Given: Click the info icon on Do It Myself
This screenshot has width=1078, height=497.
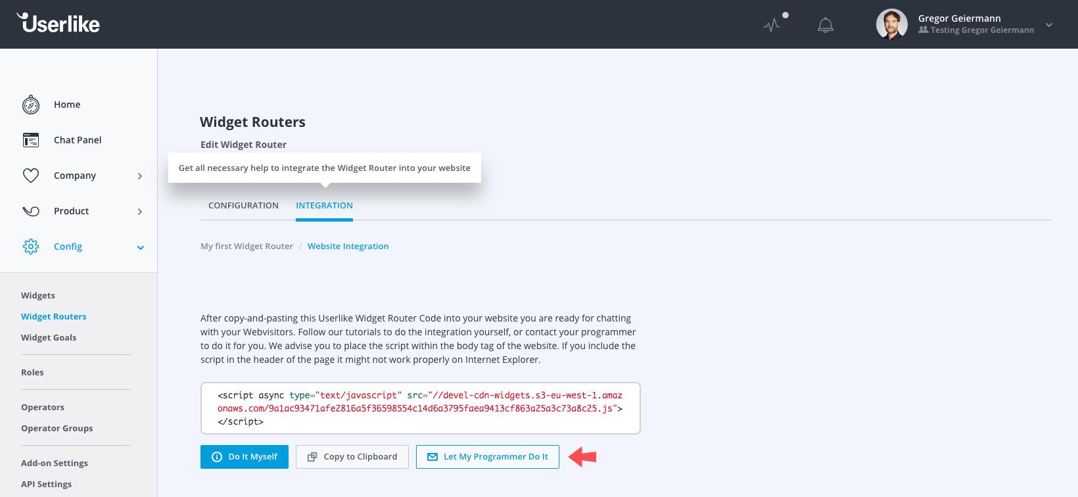Looking at the screenshot, I should [x=217, y=457].
